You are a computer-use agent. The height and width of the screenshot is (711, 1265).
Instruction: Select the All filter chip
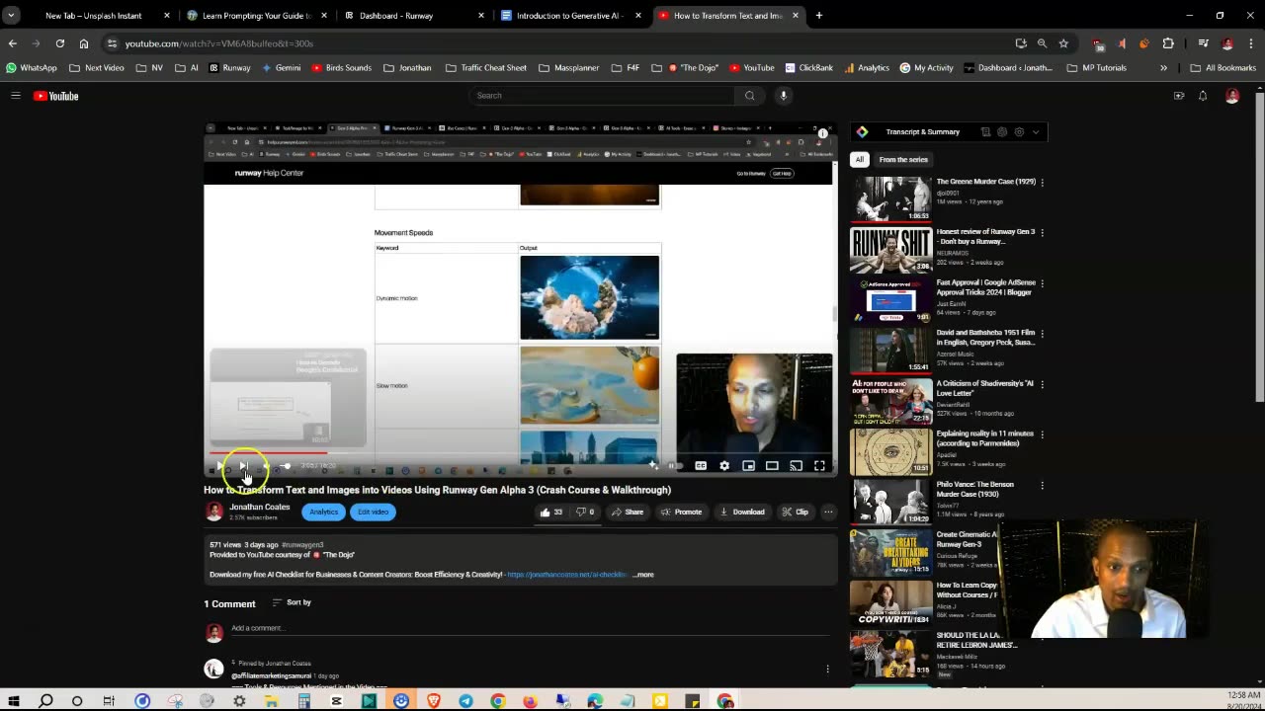pyautogui.click(x=860, y=159)
